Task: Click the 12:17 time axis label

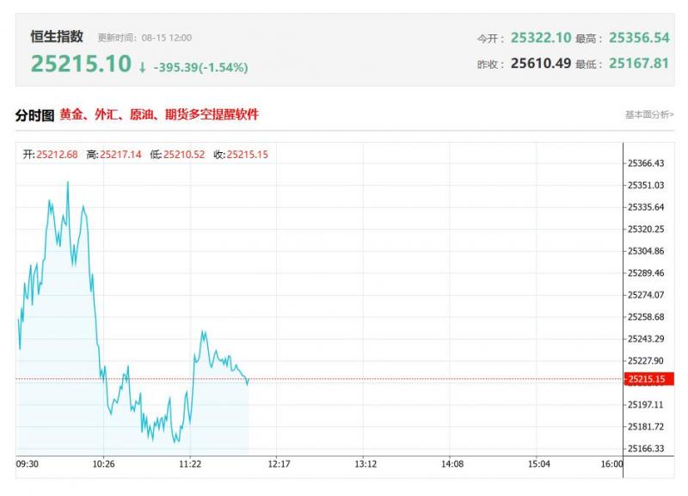Action: tap(279, 464)
